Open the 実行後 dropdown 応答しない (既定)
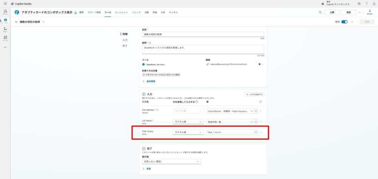Viewport: 378px width, 179px height. (171, 162)
